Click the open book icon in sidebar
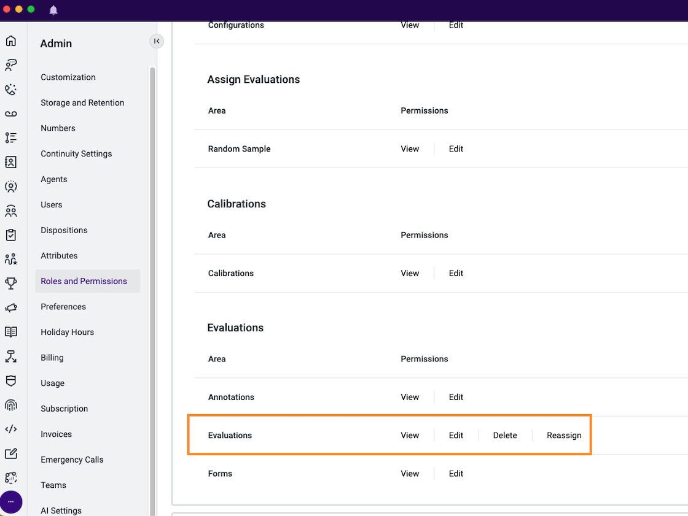 click(11, 332)
